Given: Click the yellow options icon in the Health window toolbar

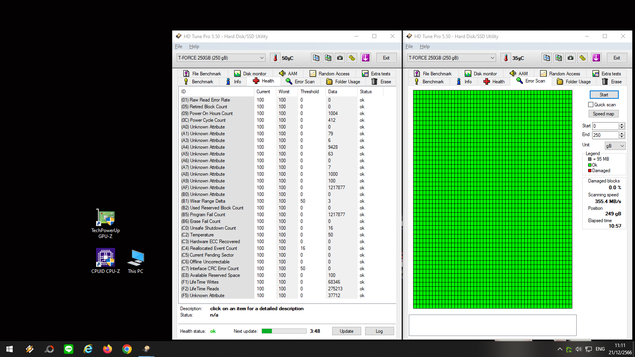Looking at the screenshot, I should click(352, 58).
